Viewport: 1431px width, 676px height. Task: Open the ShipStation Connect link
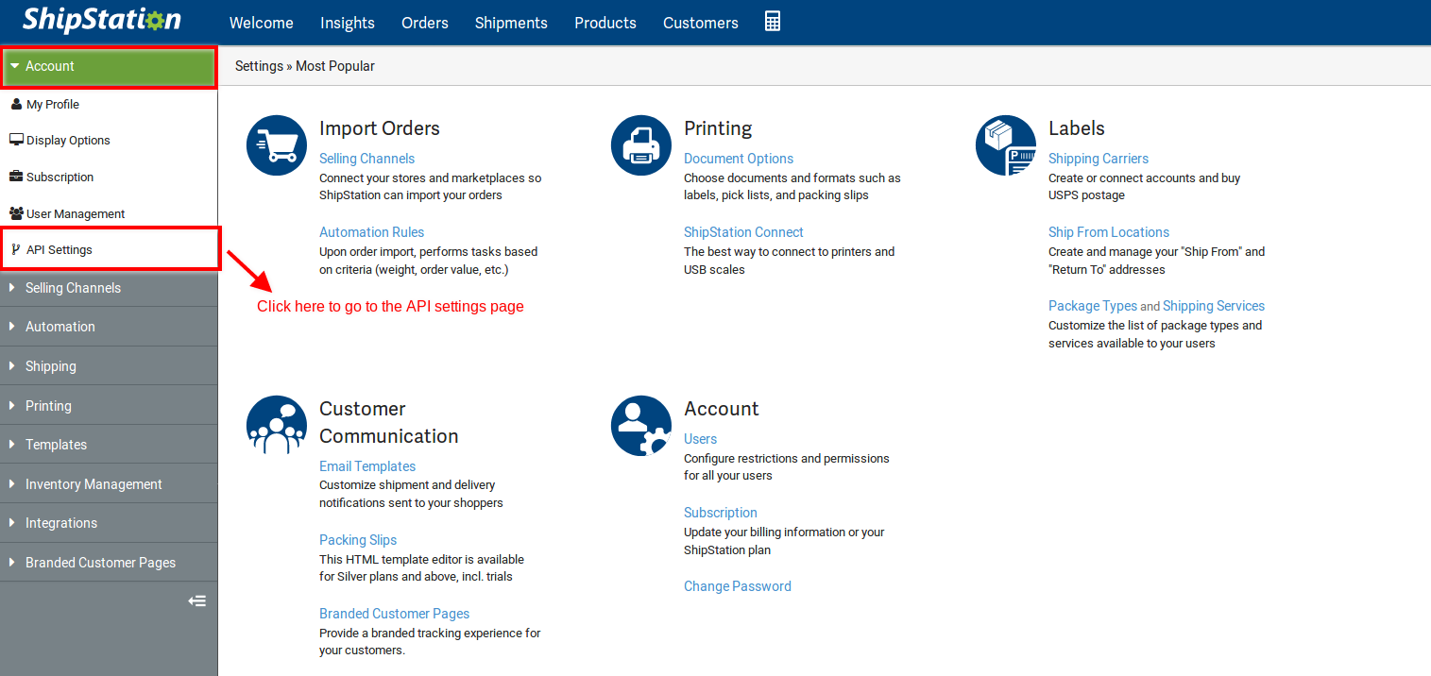pos(743,232)
